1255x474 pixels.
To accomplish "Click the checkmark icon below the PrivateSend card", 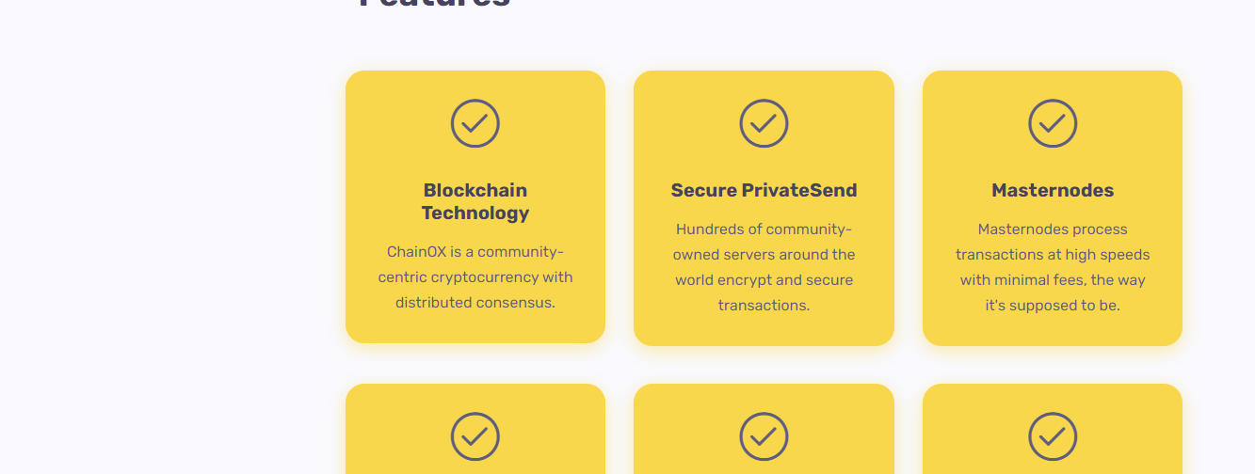I will 764,436.
